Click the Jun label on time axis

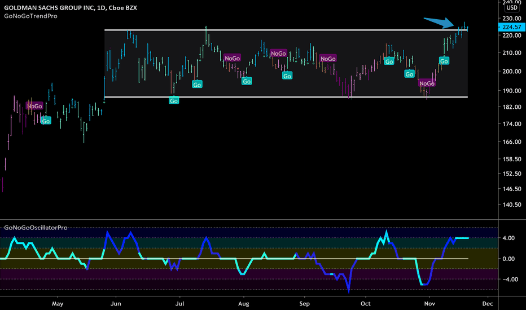point(116,304)
